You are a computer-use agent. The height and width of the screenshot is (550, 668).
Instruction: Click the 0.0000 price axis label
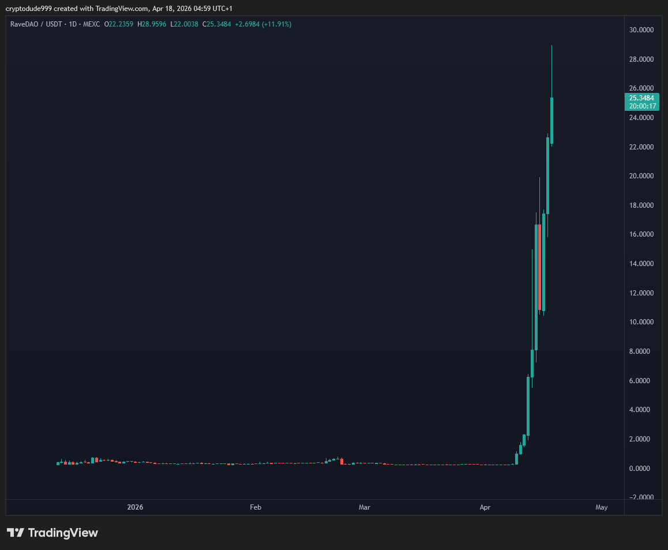click(x=640, y=469)
